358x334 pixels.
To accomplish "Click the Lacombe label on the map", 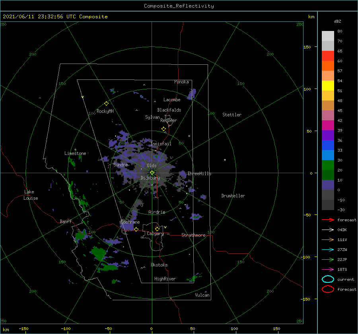I will tap(172, 100).
